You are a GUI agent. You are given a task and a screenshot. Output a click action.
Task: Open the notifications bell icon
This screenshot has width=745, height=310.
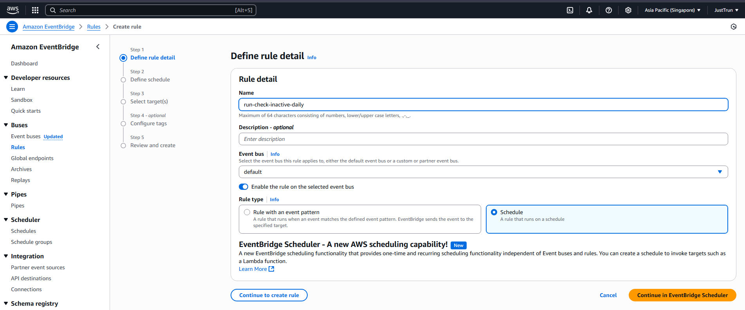(x=589, y=10)
